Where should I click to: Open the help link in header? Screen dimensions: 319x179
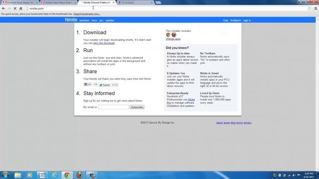tap(226, 20)
